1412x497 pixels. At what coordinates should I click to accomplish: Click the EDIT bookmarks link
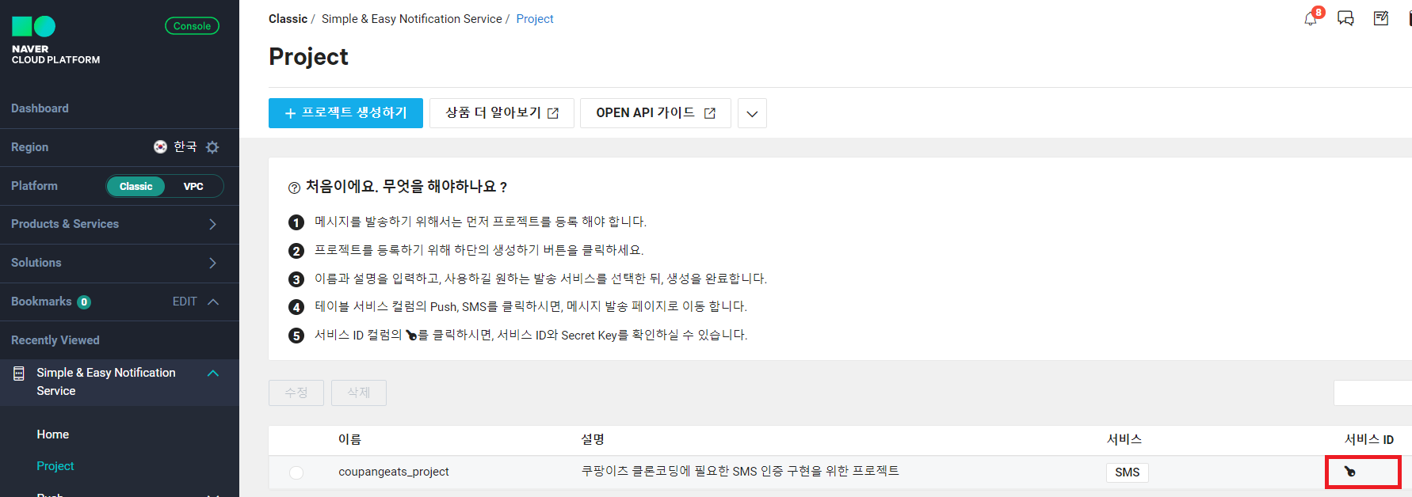tap(185, 302)
